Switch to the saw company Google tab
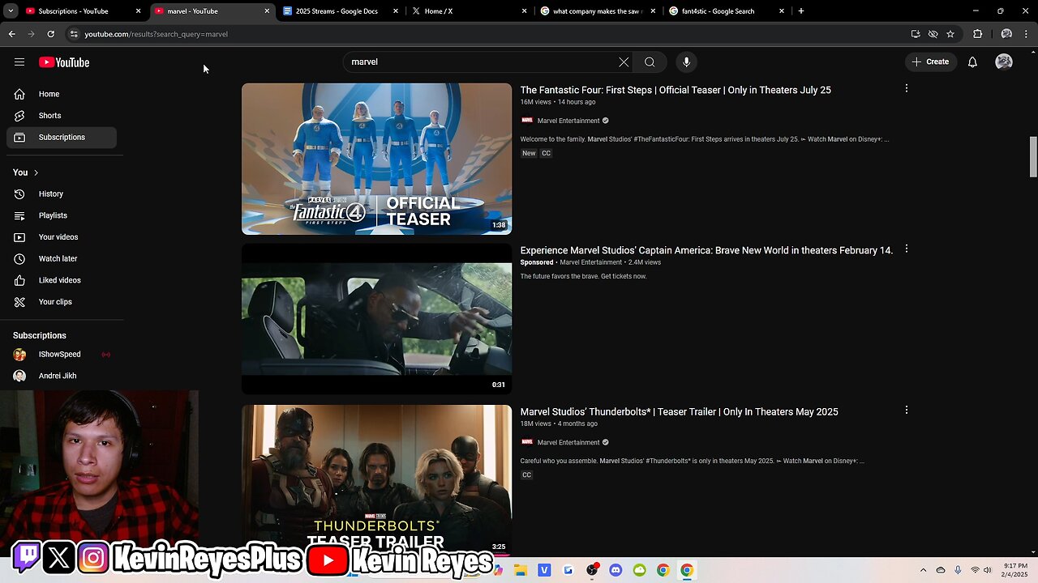 click(x=598, y=11)
